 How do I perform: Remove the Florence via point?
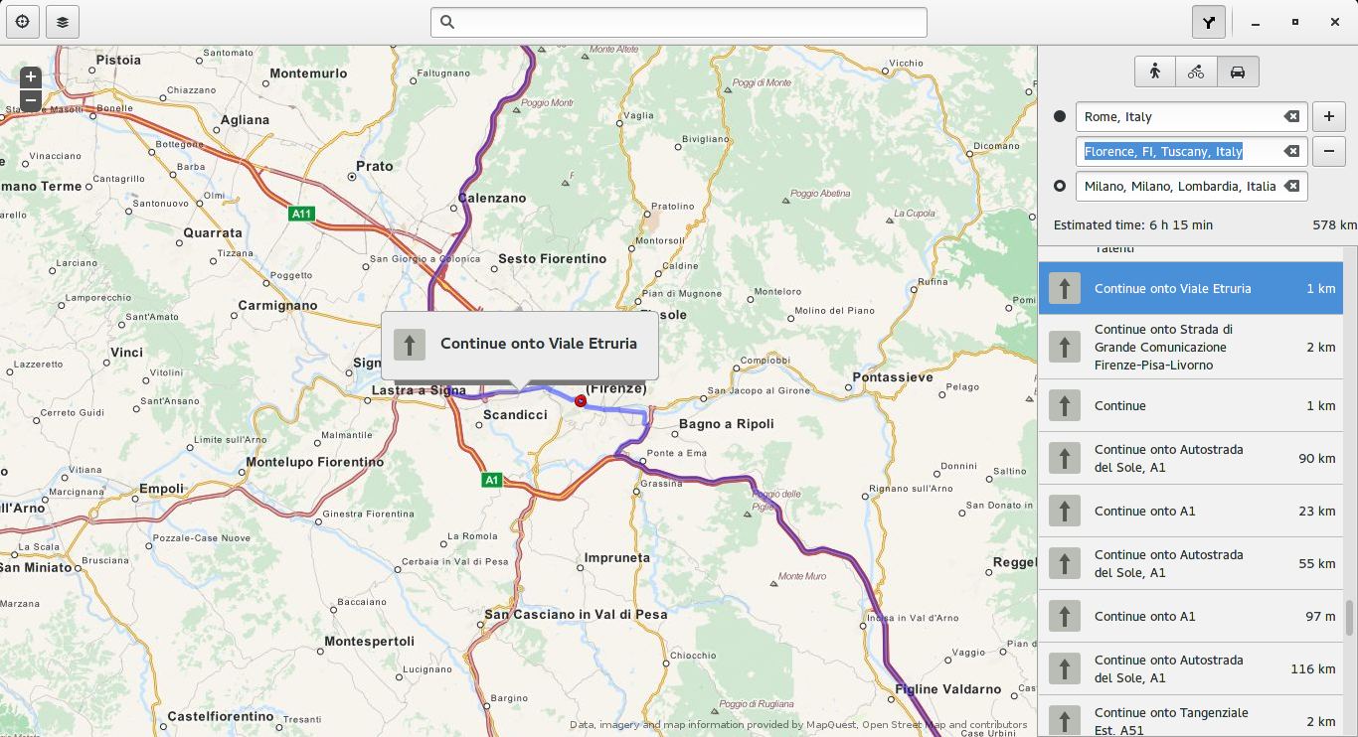[x=1329, y=151]
